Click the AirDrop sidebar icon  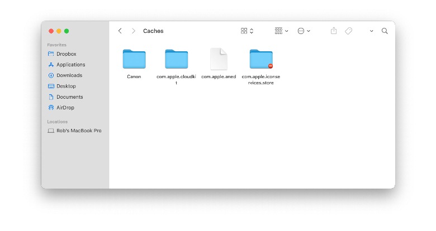(51, 108)
